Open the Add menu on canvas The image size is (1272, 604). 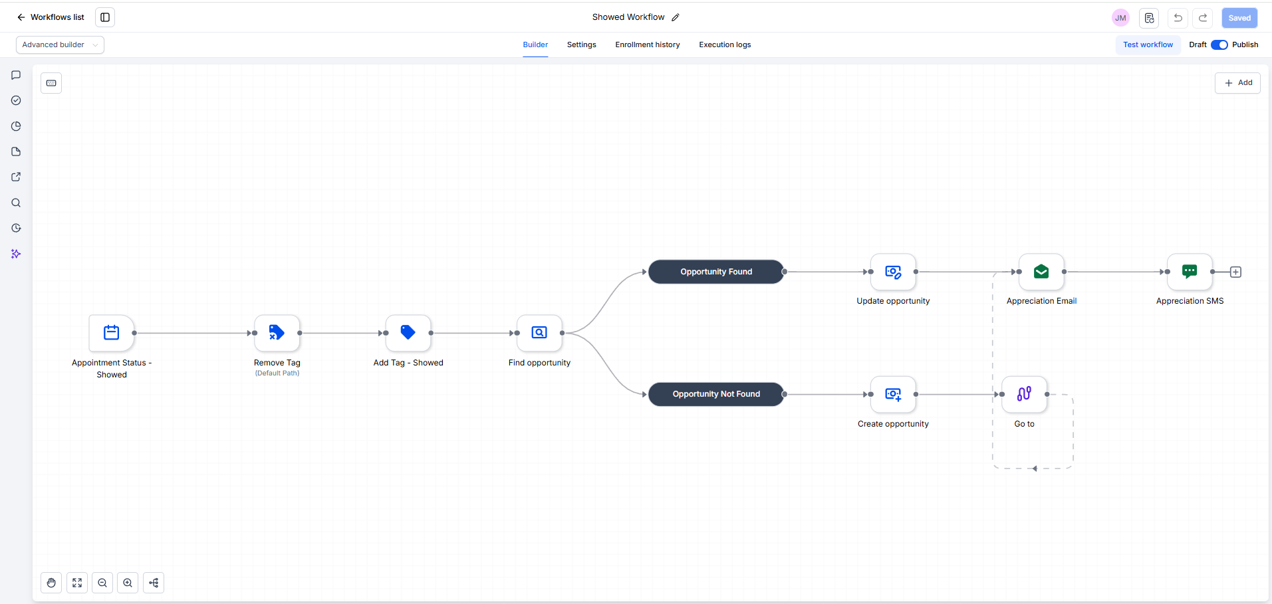(1237, 83)
